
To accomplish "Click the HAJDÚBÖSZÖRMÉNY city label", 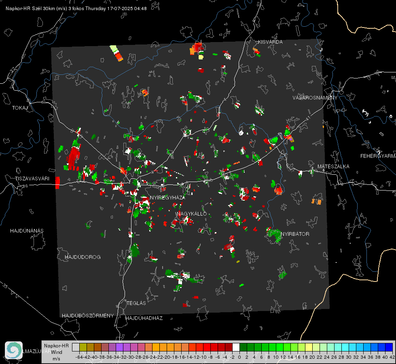I will (88, 316).
